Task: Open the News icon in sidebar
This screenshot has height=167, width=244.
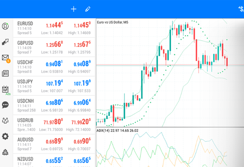Action: click(5, 73)
